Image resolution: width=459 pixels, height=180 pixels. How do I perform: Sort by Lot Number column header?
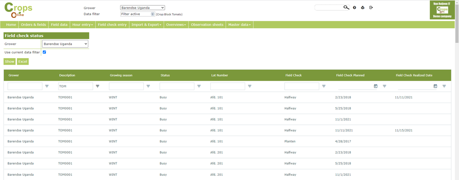pos(220,75)
